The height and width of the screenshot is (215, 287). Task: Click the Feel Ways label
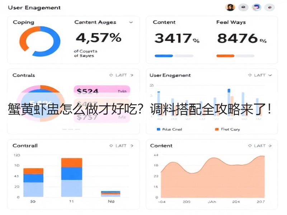click(x=231, y=22)
